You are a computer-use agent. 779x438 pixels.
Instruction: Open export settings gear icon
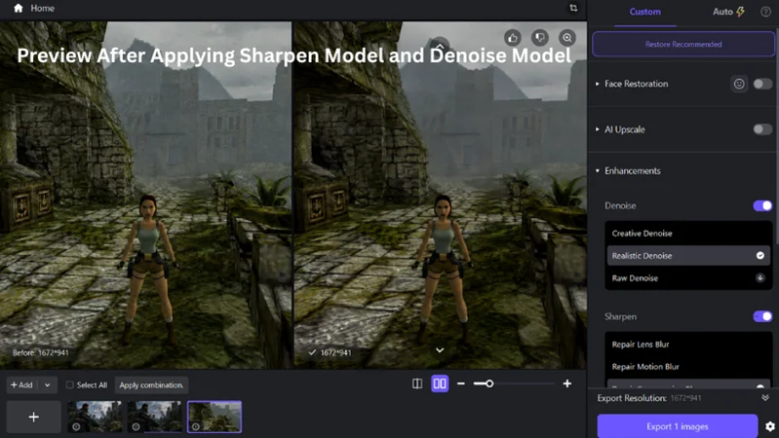tap(770, 426)
